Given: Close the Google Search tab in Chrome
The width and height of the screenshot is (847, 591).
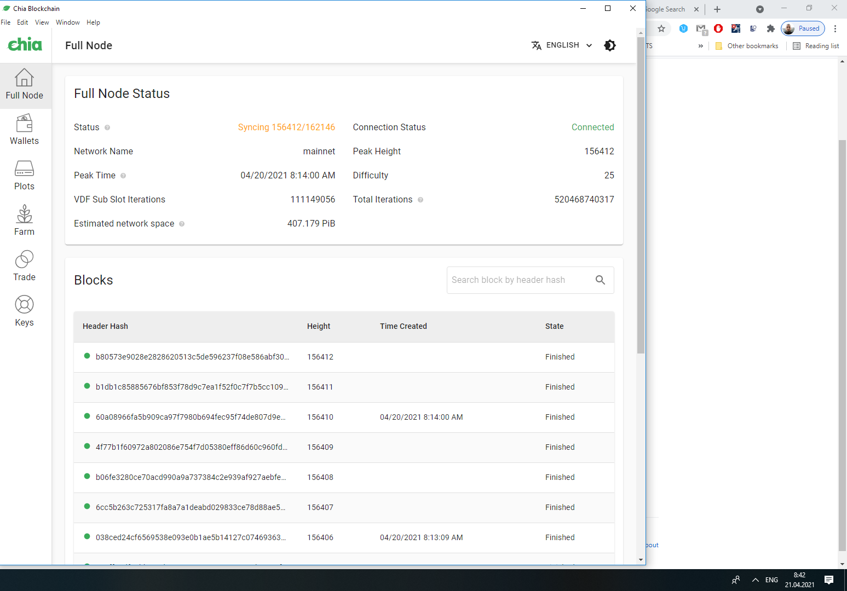Looking at the screenshot, I should [x=696, y=9].
